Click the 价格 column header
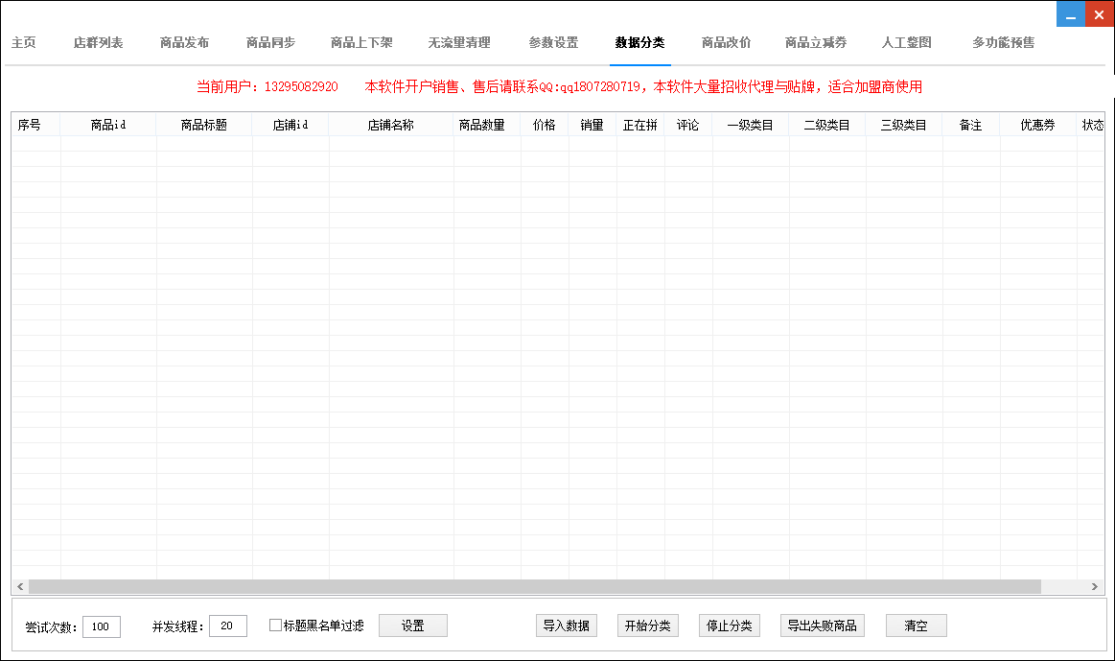The image size is (1115, 661). pyautogui.click(x=544, y=125)
